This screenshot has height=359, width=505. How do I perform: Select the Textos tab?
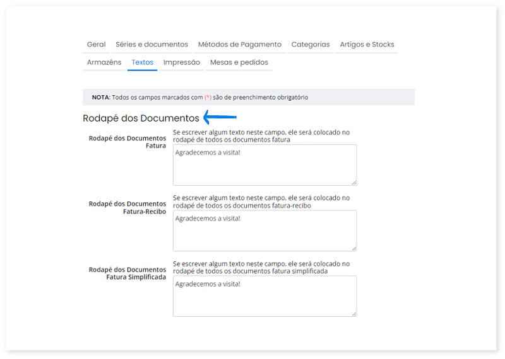[143, 62]
